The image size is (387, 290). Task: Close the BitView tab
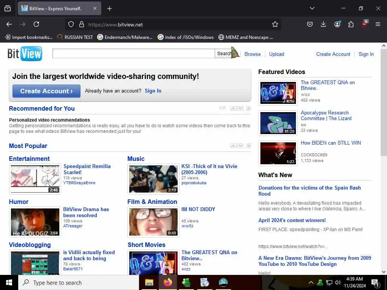[x=95, y=8]
